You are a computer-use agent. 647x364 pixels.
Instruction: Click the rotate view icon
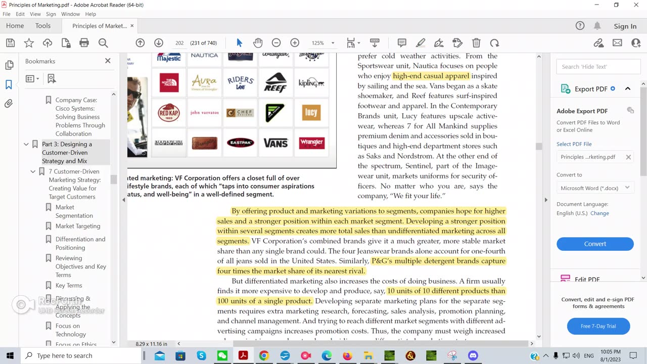click(494, 43)
